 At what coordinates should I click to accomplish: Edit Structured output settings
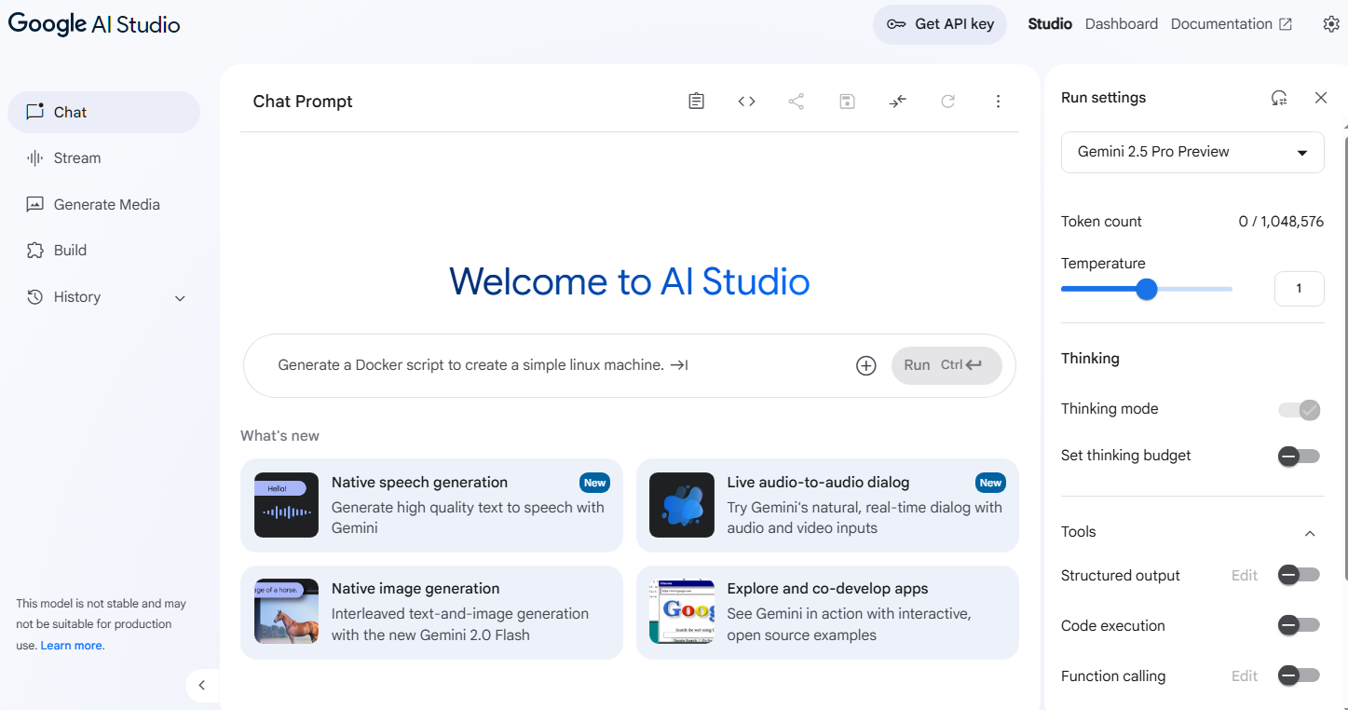coord(1245,575)
